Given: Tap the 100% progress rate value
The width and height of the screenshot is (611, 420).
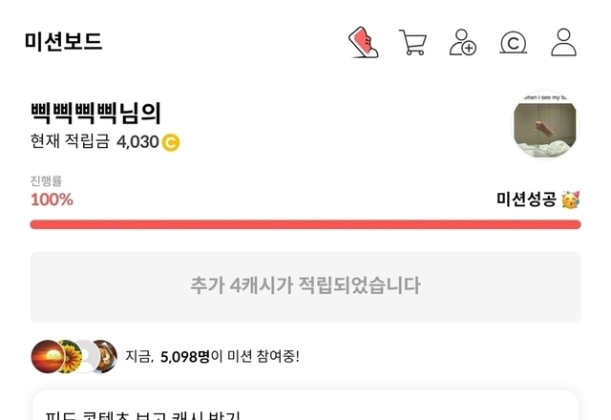Looking at the screenshot, I should tap(52, 199).
